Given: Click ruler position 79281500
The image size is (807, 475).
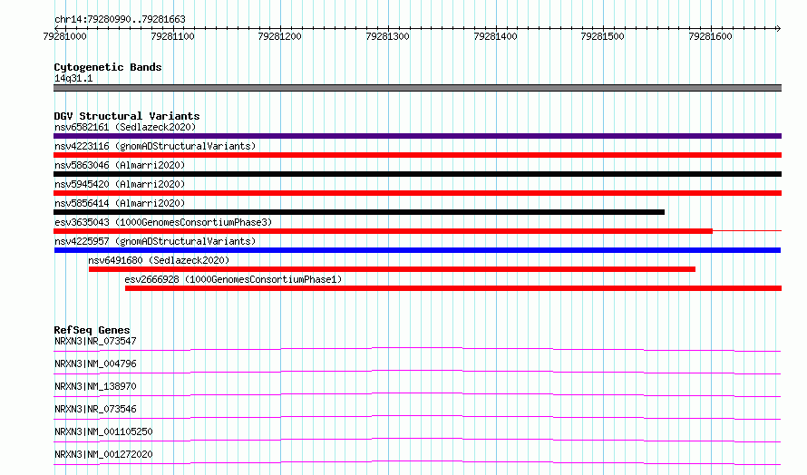Looking at the screenshot, I should coord(603,36).
